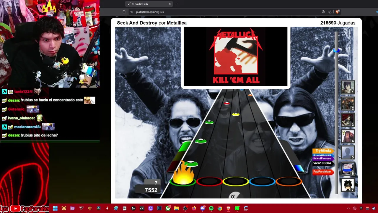Image resolution: width=378 pixels, height=213 pixels.
Task: Open Spotify from the taskbar
Action: pyautogui.click(x=211, y=208)
